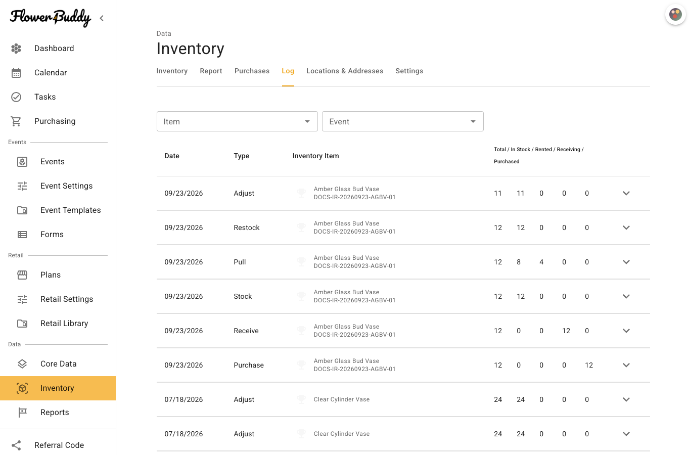Click the Type column header

[x=242, y=156]
